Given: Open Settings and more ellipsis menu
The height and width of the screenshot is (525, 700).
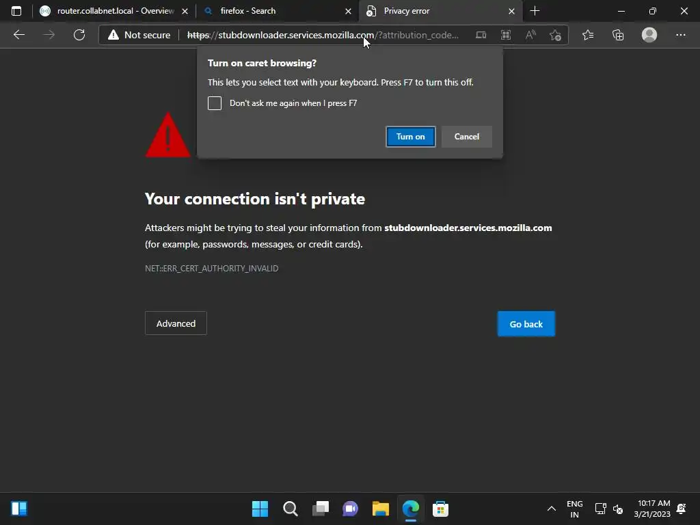Looking at the screenshot, I should (680, 35).
